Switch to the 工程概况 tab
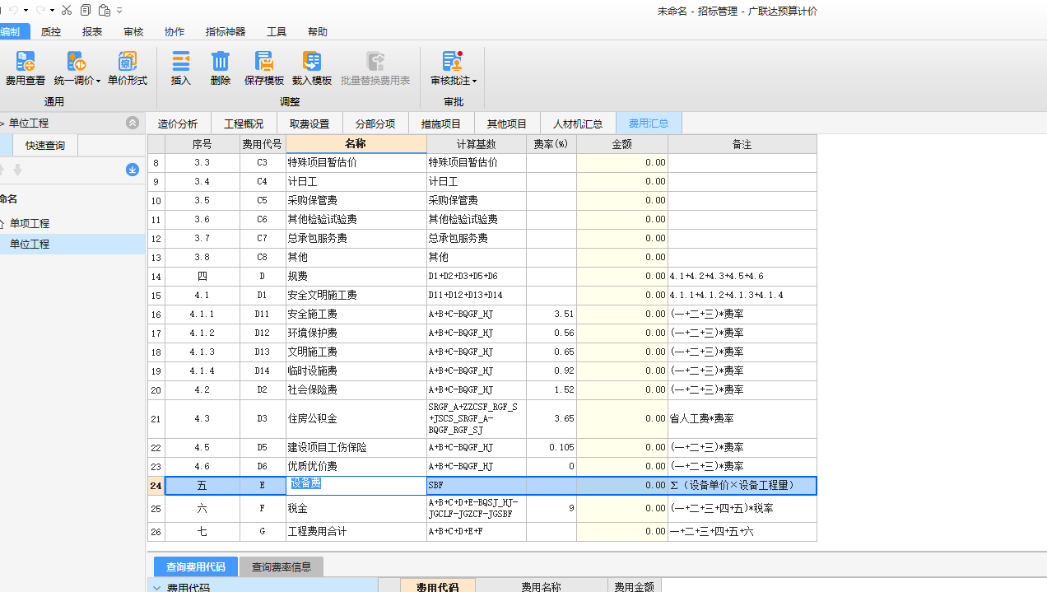The width and height of the screenshot is (1047, 592). (244, 124)
